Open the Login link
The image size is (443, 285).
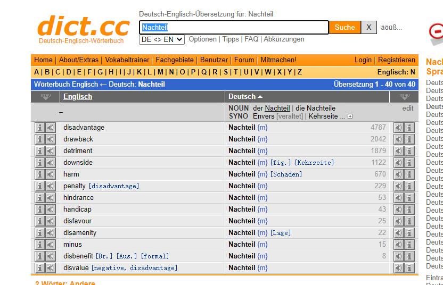[363, 60]
